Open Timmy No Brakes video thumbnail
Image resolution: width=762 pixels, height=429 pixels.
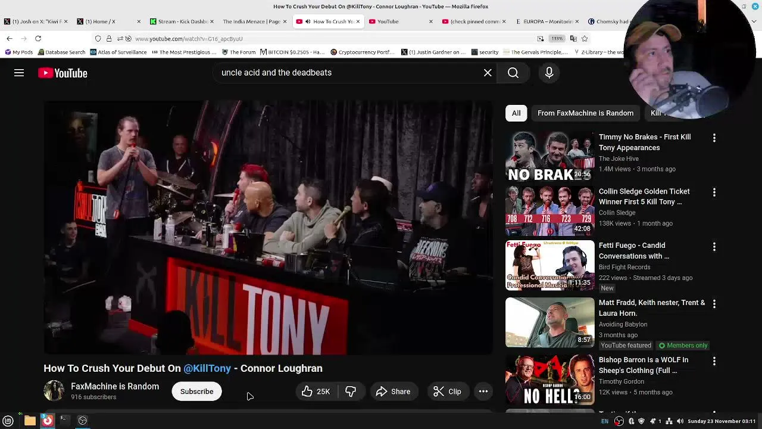point(549,157)
